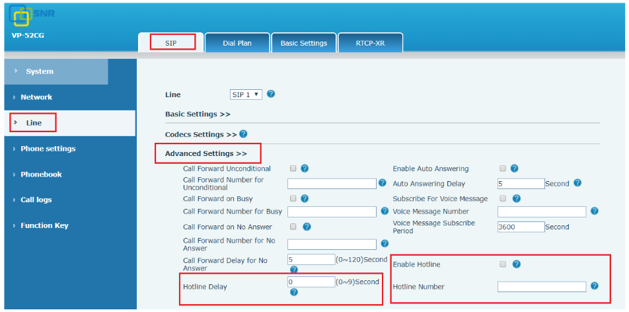Click help icon for Enable Auto Answering
629x312 pixels.
tap(514, 169)
